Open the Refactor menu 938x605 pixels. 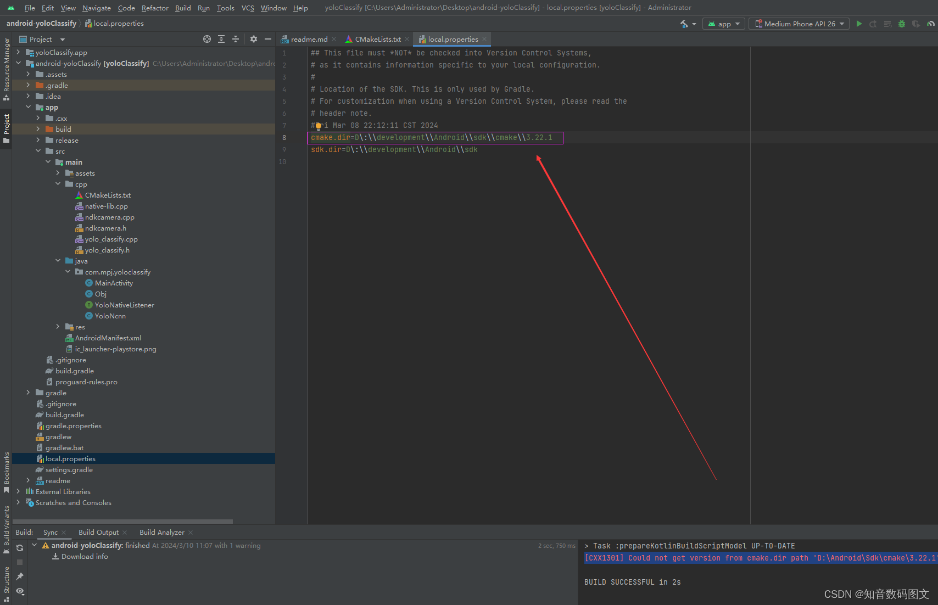[155, 8]
